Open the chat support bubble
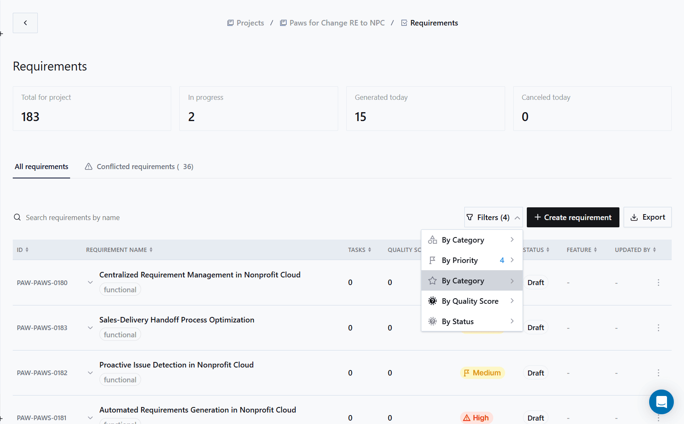This screenshot has width=684, height=424. (661, 402)
